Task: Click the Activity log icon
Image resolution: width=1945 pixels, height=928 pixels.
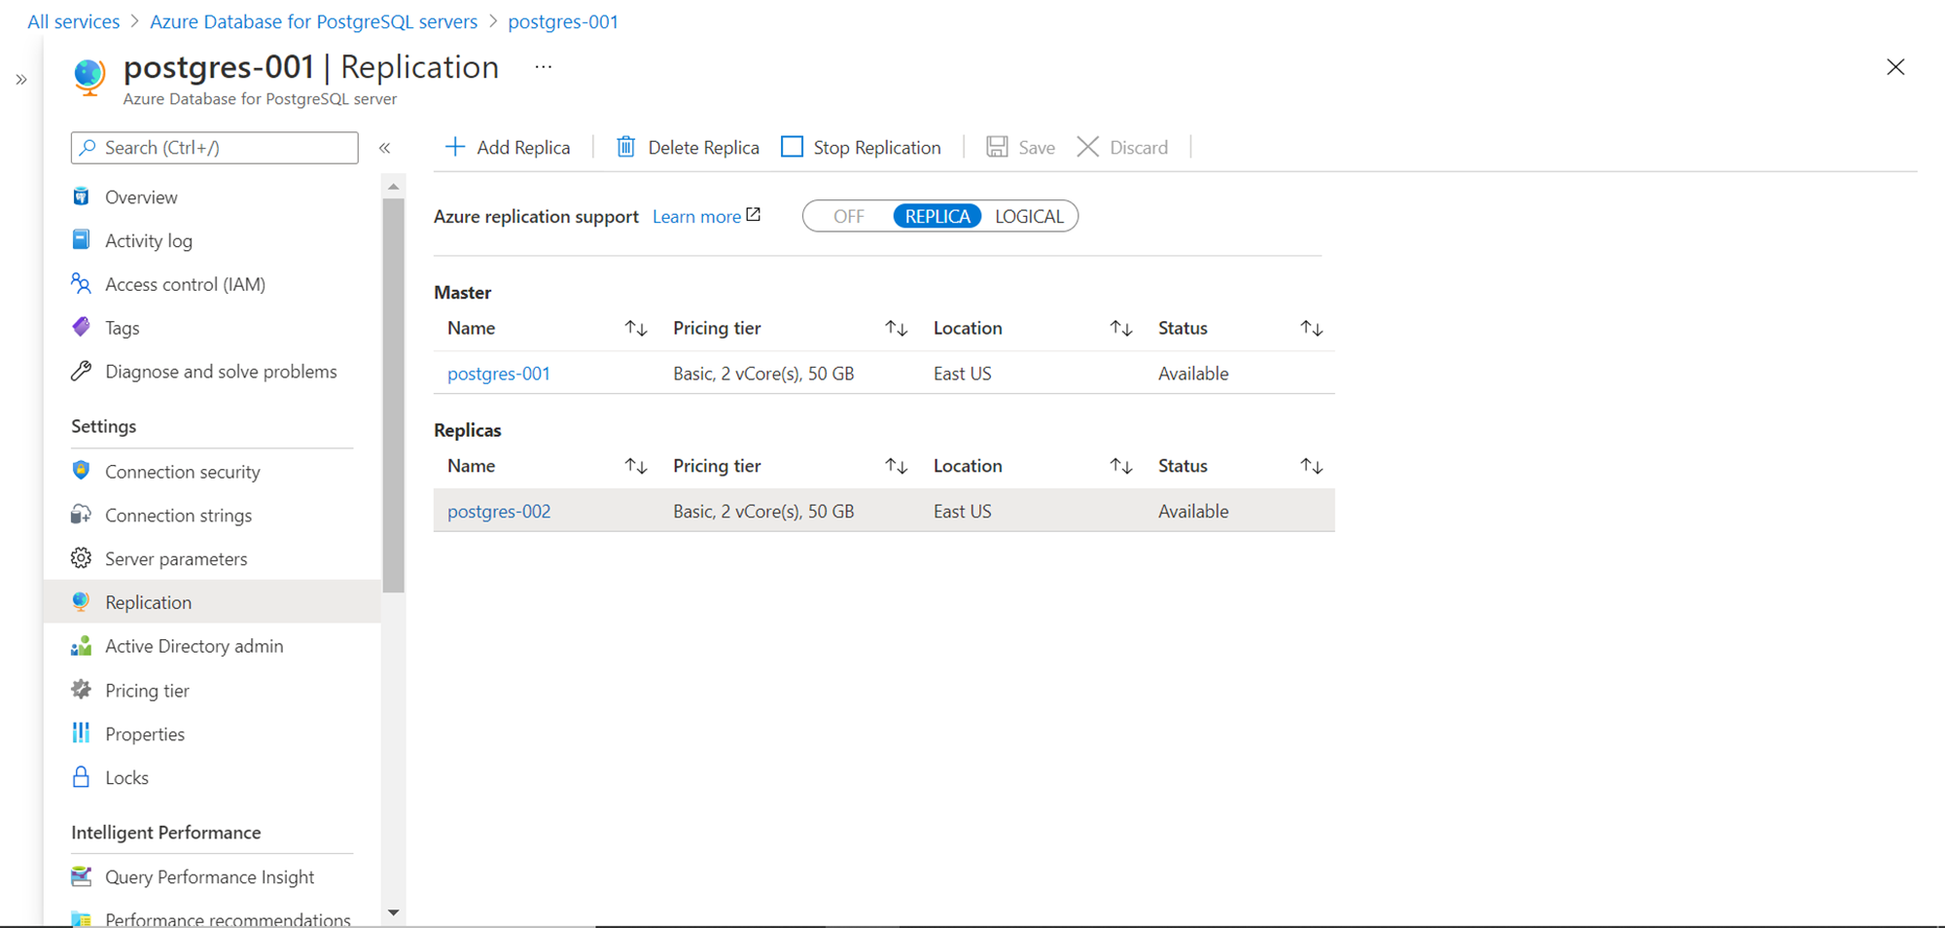Action: tap(82, 239)
